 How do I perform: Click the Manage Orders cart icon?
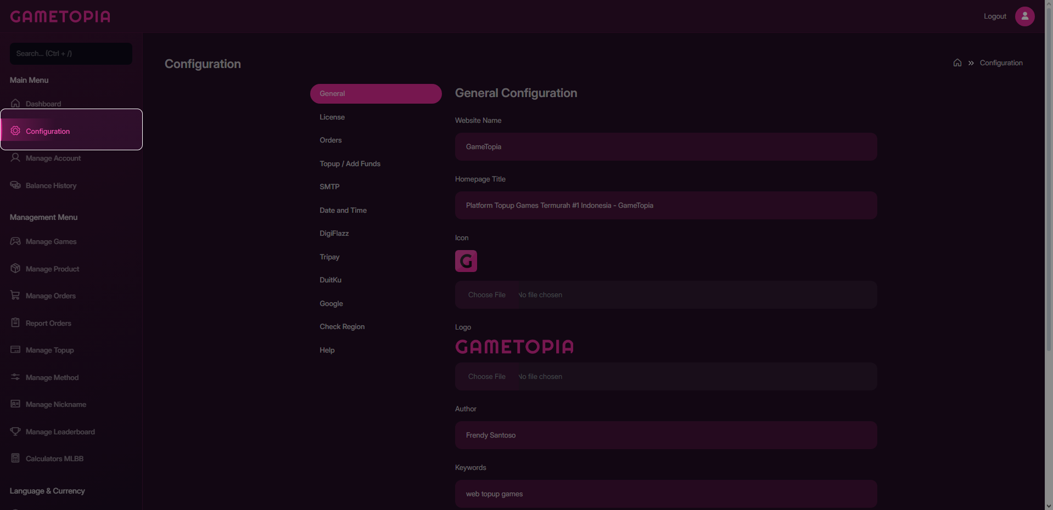coord(15,295)
